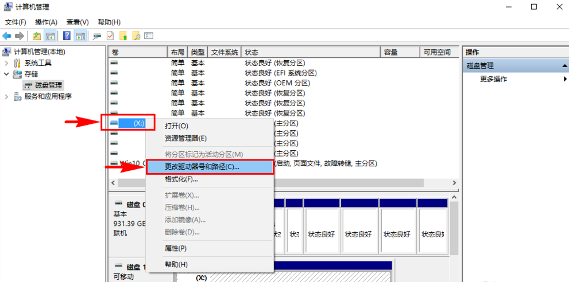The height and width of the screenshot is (282, 569).
Task: Choose 帮助(H) from context menu
Action: [210, 265]
